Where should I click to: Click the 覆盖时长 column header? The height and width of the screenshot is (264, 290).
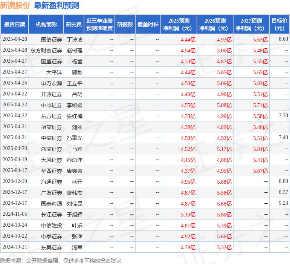pyautogui.click(x=148, y=24)
